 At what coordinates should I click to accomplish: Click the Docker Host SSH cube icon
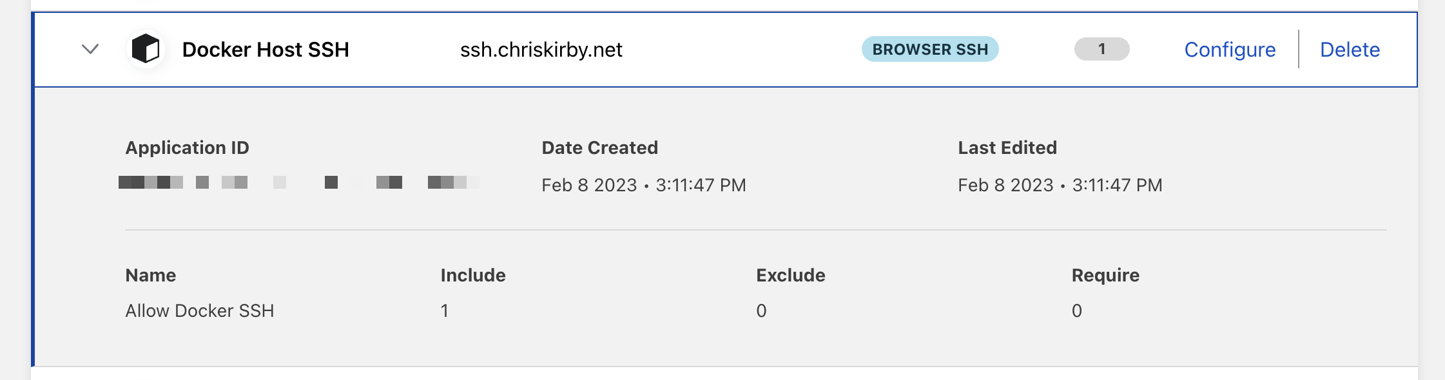[146, 49]
